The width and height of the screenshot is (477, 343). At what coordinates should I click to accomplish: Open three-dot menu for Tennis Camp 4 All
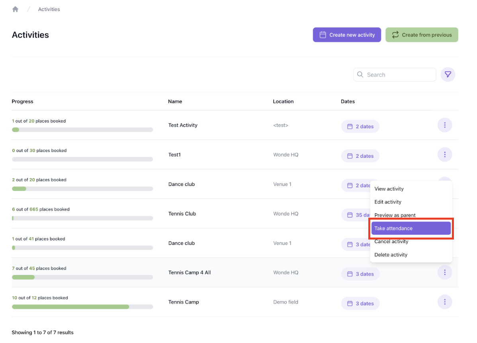(445, 273)
